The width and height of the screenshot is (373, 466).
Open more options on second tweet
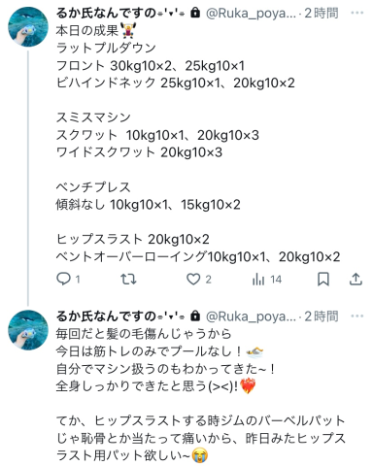357,316
